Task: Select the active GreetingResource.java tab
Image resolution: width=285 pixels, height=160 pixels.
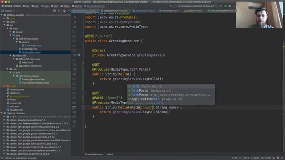Action: (x=85, y=11)
